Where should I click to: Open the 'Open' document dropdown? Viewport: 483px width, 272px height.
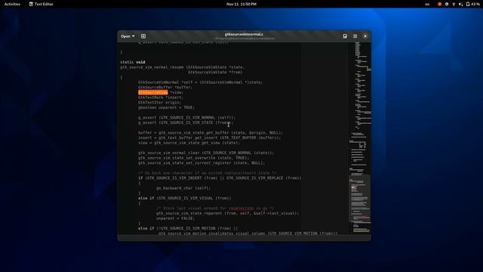click(x=128, y=36)
